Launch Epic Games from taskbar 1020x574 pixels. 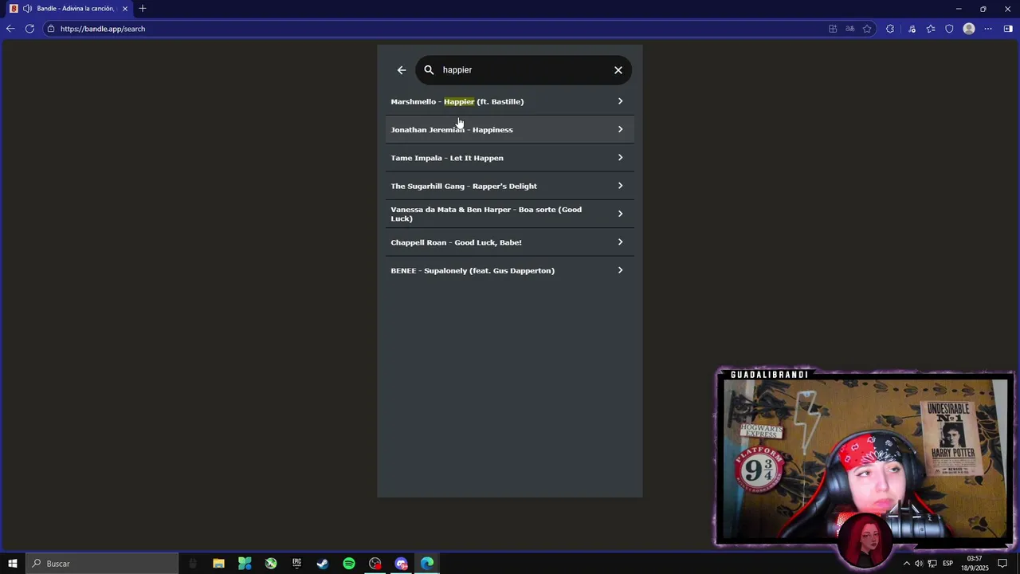point(296,564)
